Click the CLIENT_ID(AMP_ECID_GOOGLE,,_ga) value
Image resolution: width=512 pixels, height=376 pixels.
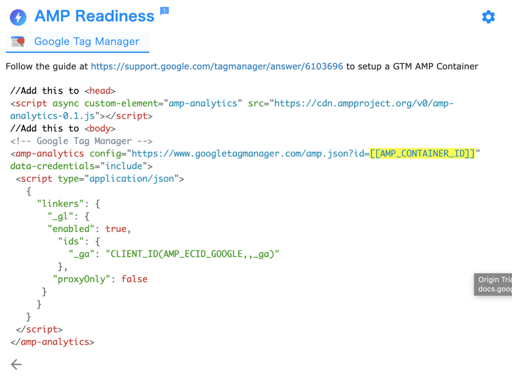pyautogui.click(x=192, y=254)
